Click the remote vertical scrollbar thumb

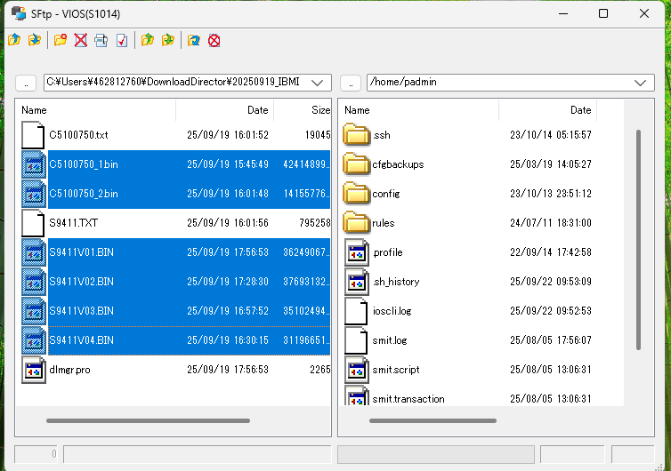638,240
